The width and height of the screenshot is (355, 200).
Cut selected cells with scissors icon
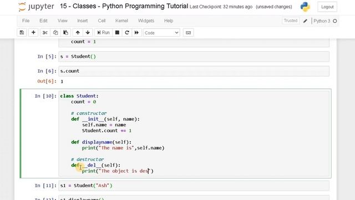pos(45,33)
